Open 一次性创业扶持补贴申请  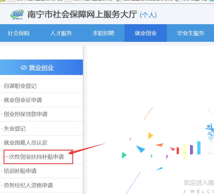click(34, 157)
